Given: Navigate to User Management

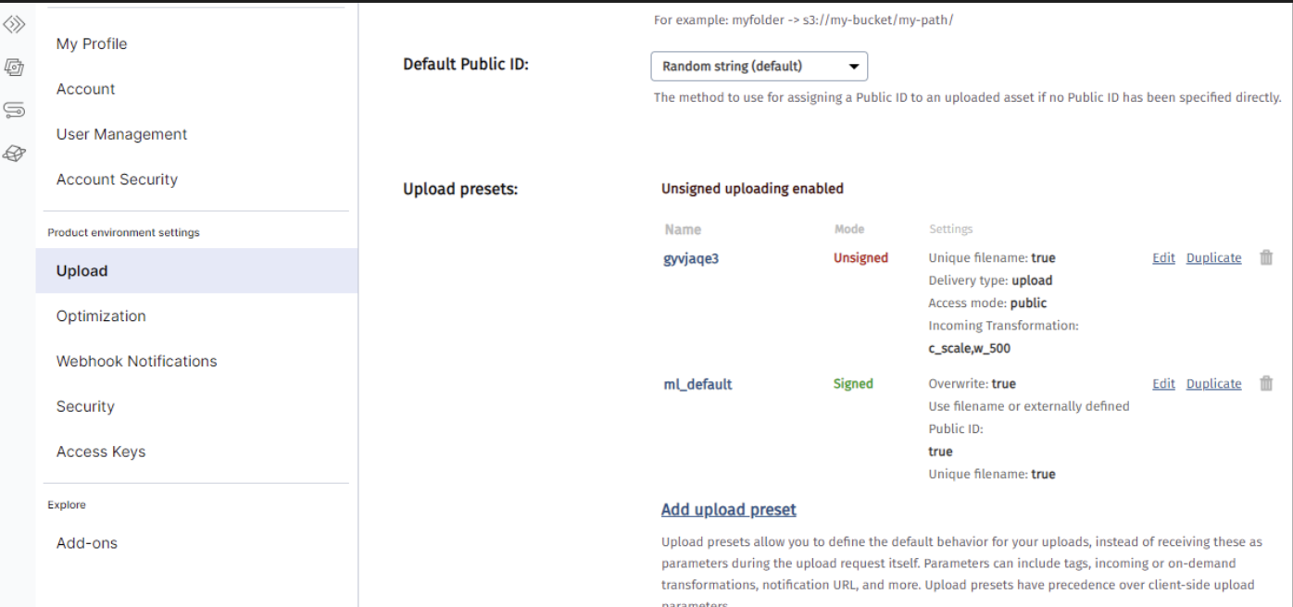Looking at the screenshot, I should point(121,134).
